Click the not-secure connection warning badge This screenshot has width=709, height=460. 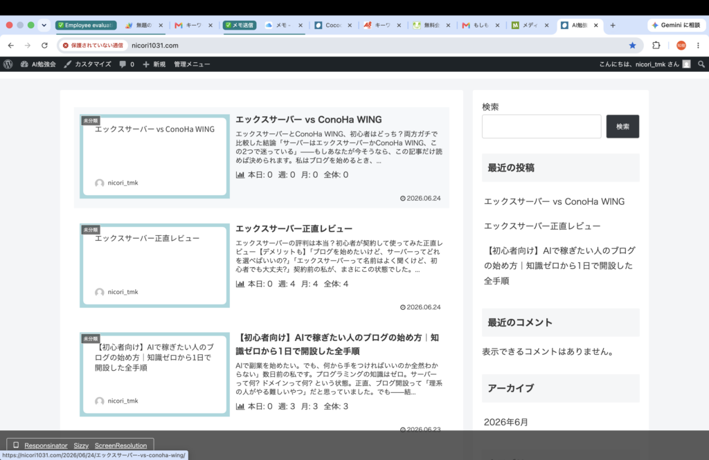93,45
